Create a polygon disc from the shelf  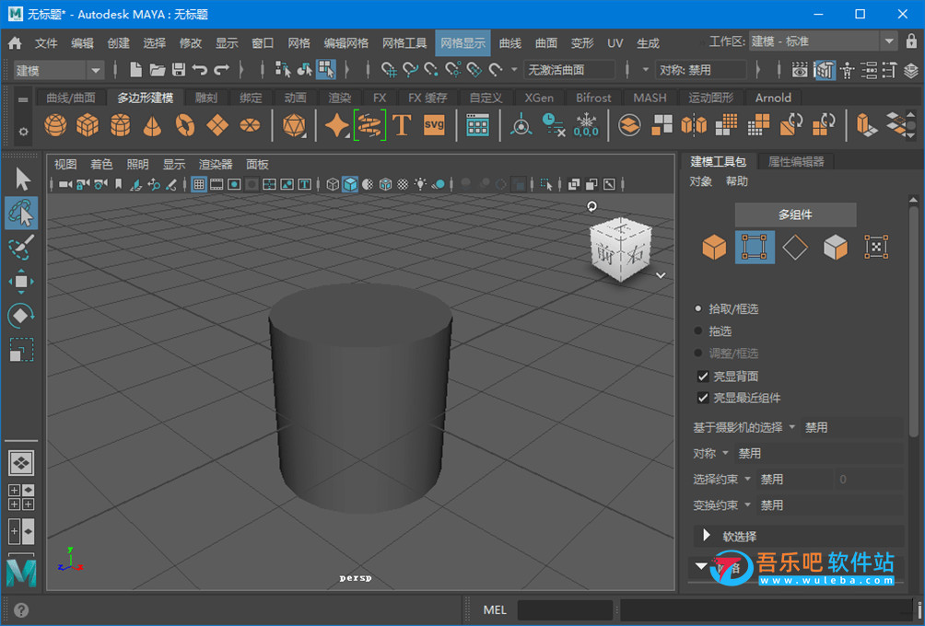click(x=250, y=125)
